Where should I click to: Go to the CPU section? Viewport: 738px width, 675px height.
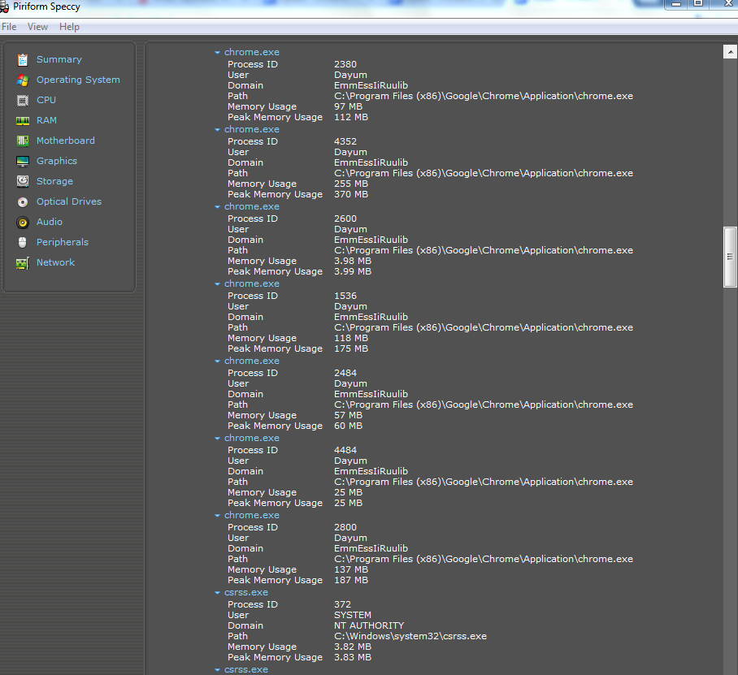[x=46, y=100]
